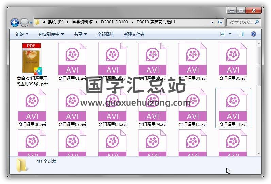Click the change view icon
This screenshot has width=271, height=184.
(223, 34)
